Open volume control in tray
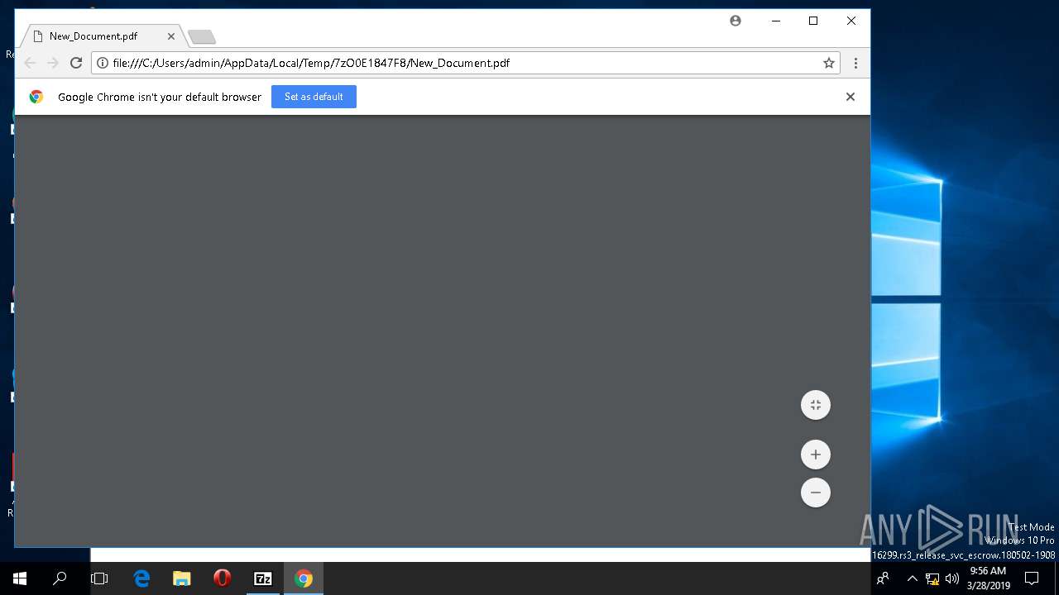Viewport: 1059px width, 595px height. click(952, 578)
